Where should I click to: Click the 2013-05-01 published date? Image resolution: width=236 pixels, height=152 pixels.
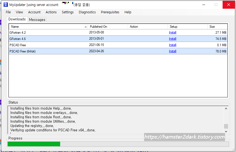[97, 39]
